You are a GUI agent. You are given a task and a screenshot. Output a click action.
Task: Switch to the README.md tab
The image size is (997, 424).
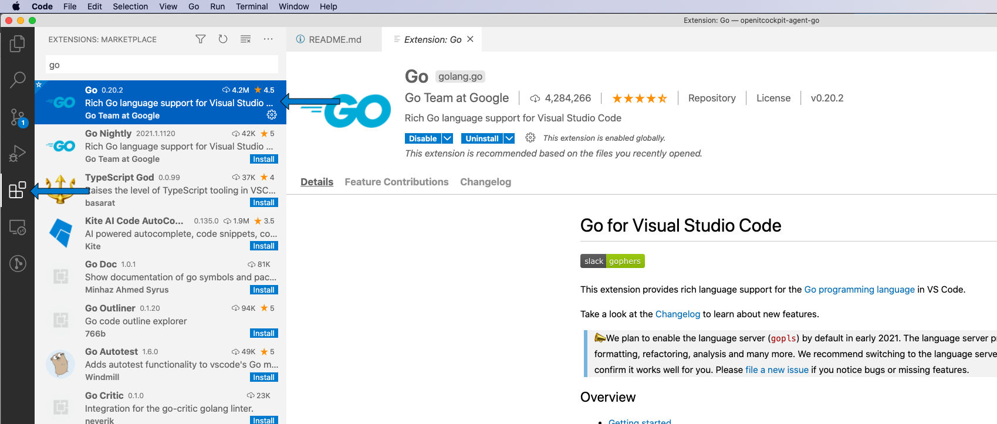tap(334, 39)
